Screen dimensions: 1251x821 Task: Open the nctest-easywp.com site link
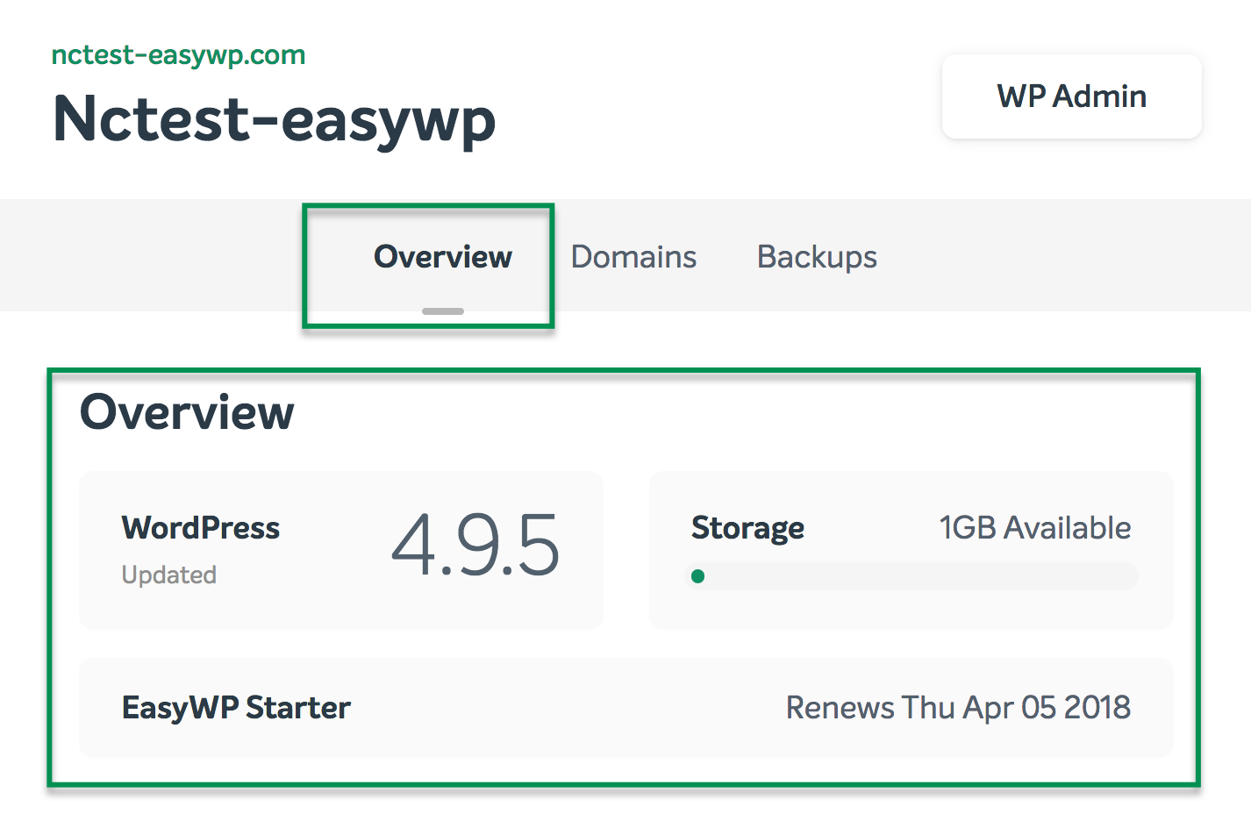pyautogui.click(x=178, y=55)
